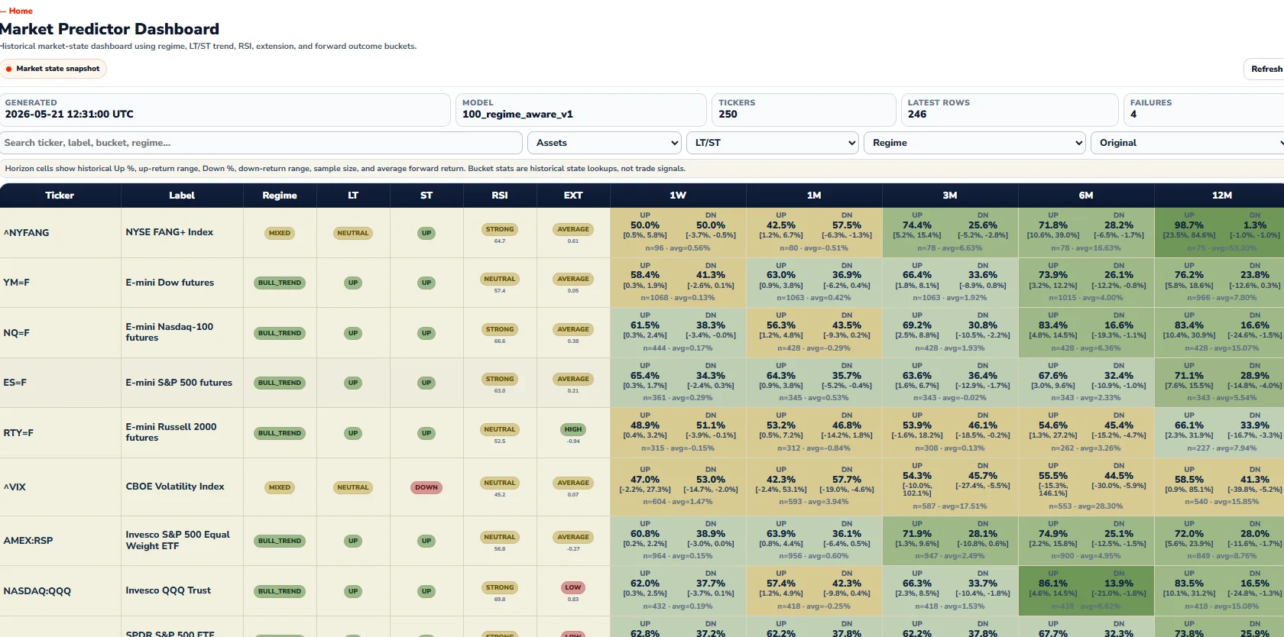This screenshot has width=1284, height=637.
Task: Click the NASDAQ:QQQ 6M cell showing 86.1%
Action: [x=1086, y=591]
